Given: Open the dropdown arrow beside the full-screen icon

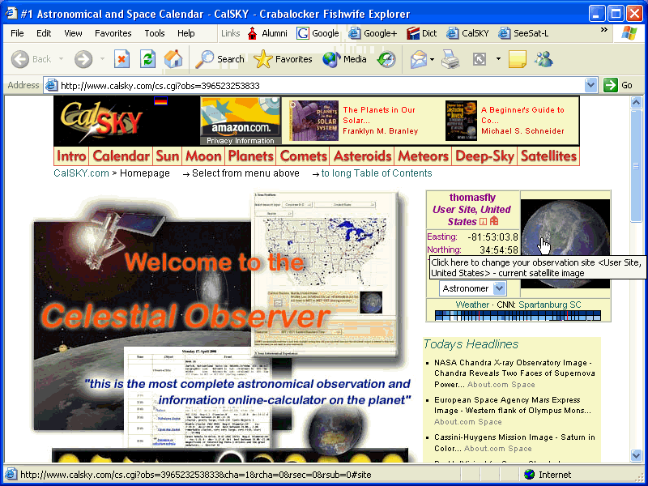Looking at the screenshot, I should 498,59.
